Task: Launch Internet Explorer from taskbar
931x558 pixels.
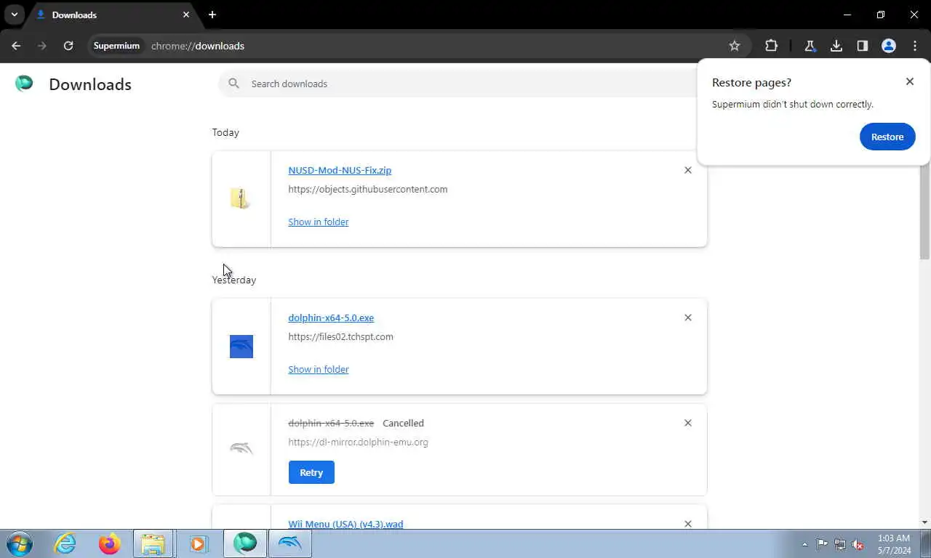Action: pyautogui.click(x=65, y=543)
